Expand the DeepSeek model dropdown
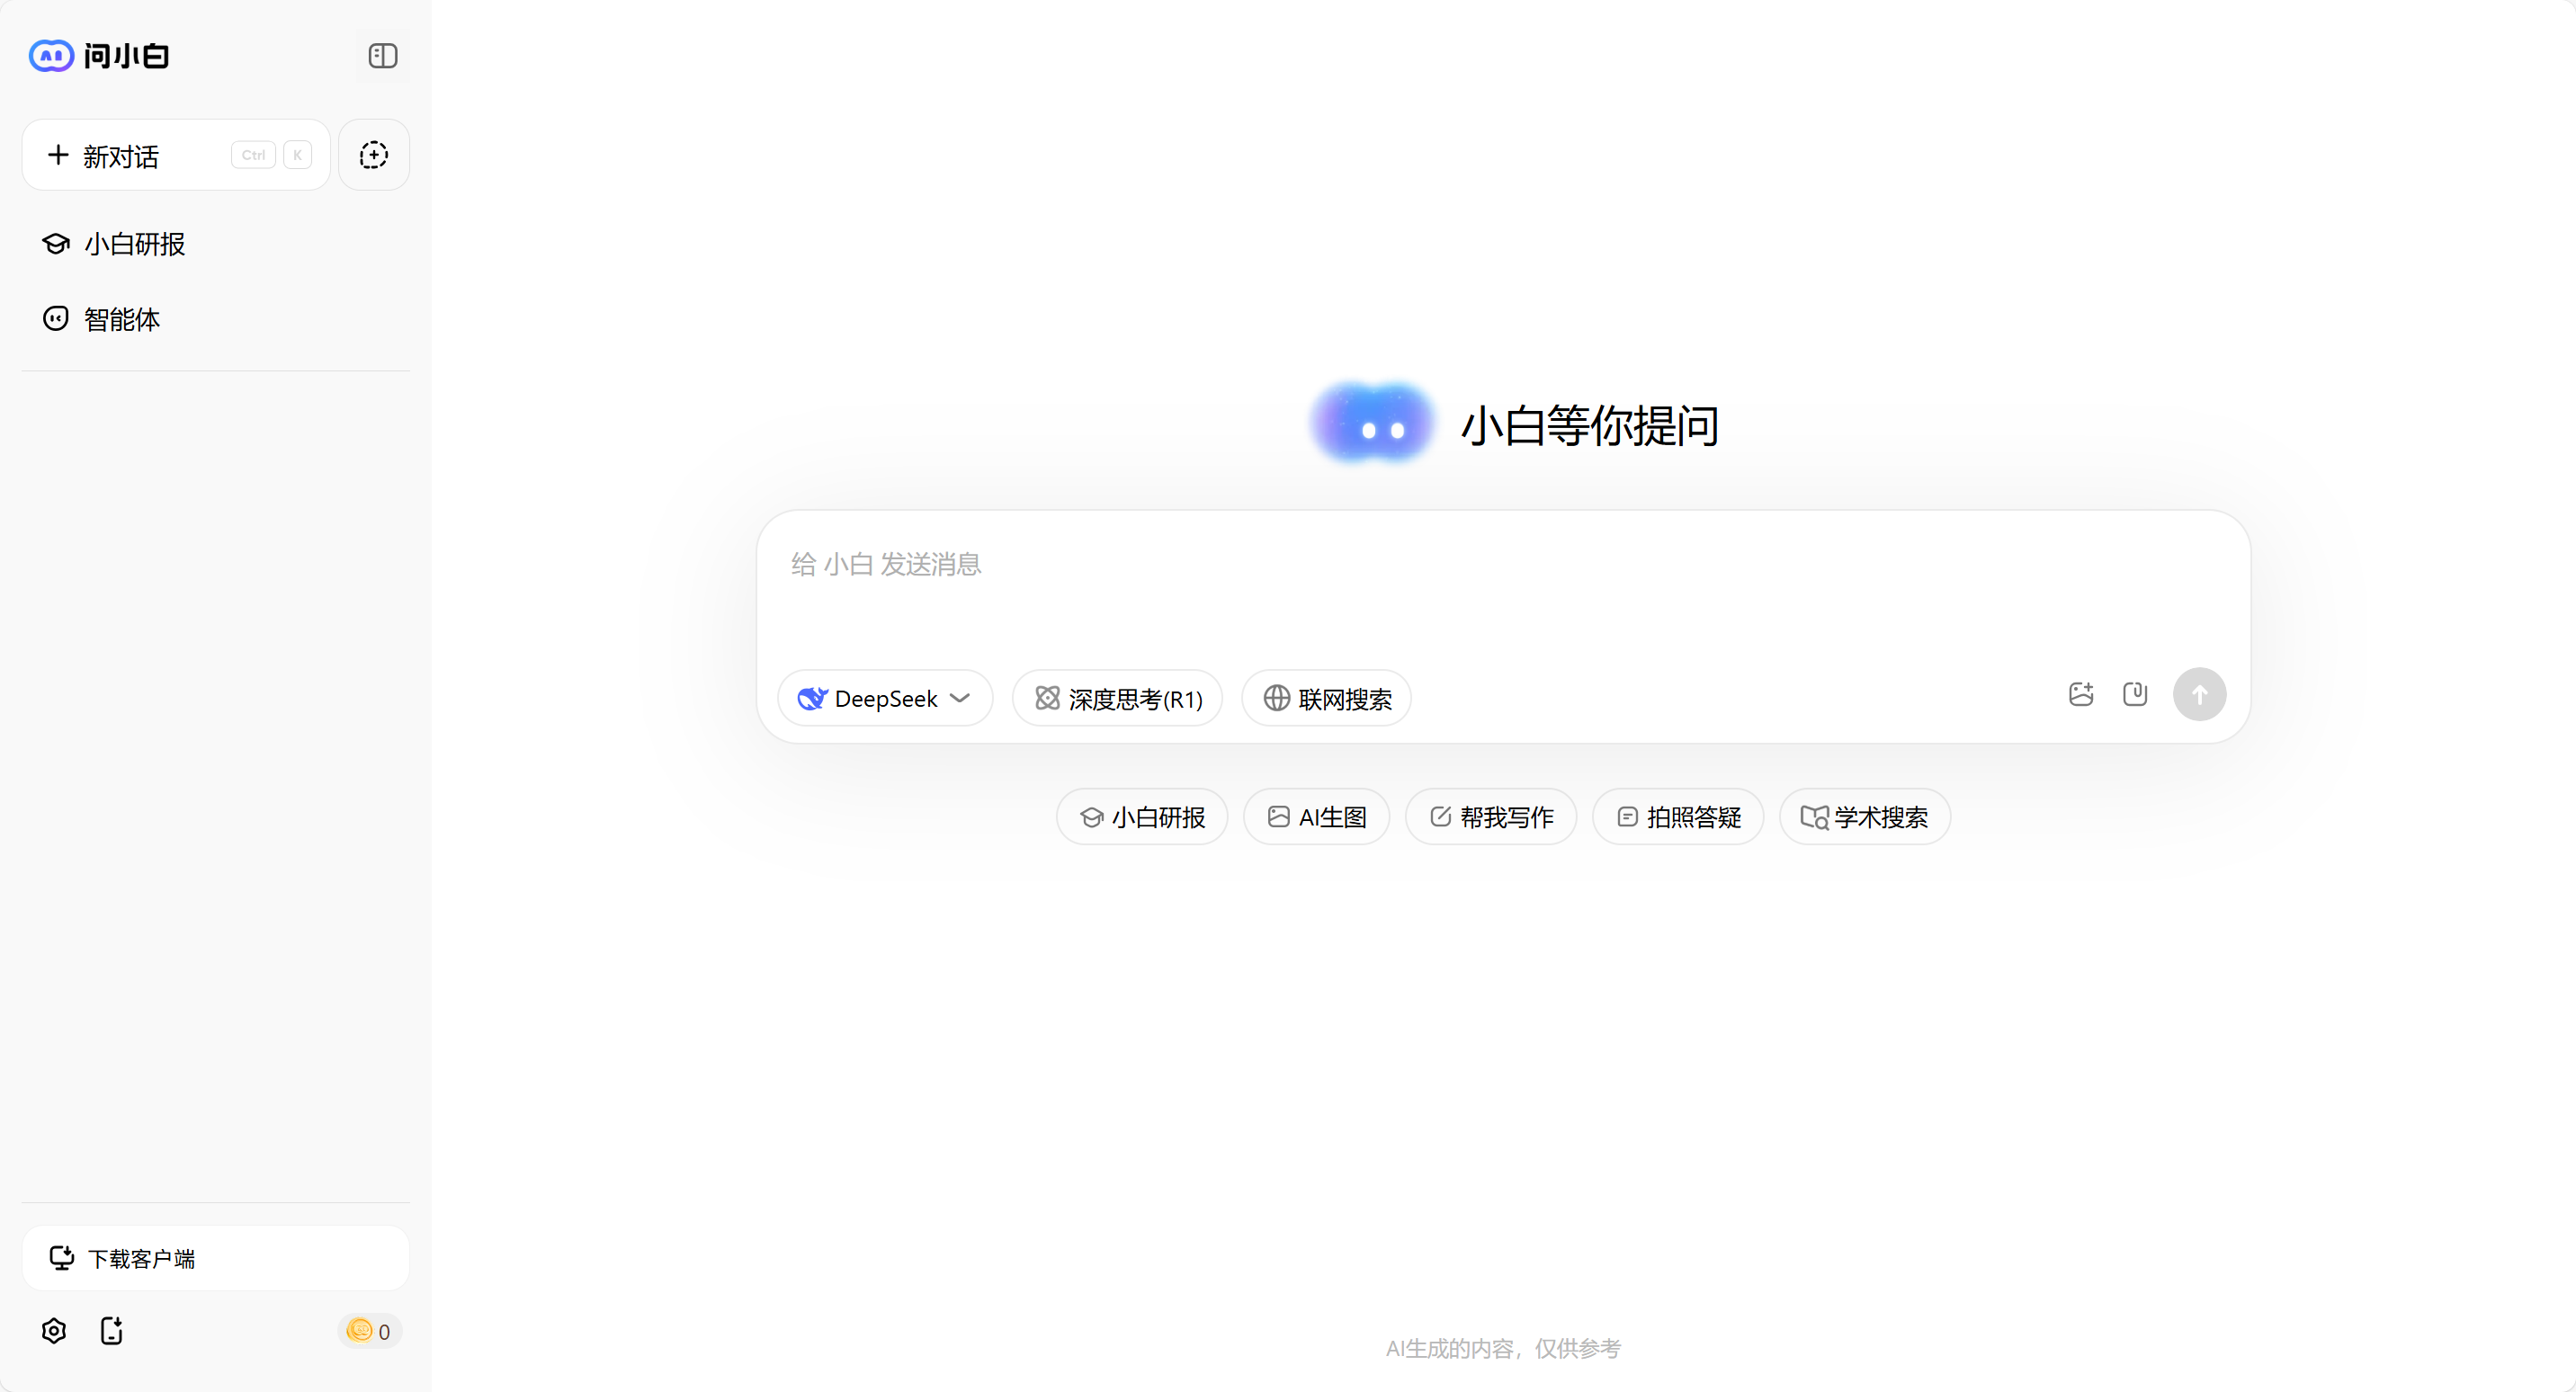 click(885, 698)
